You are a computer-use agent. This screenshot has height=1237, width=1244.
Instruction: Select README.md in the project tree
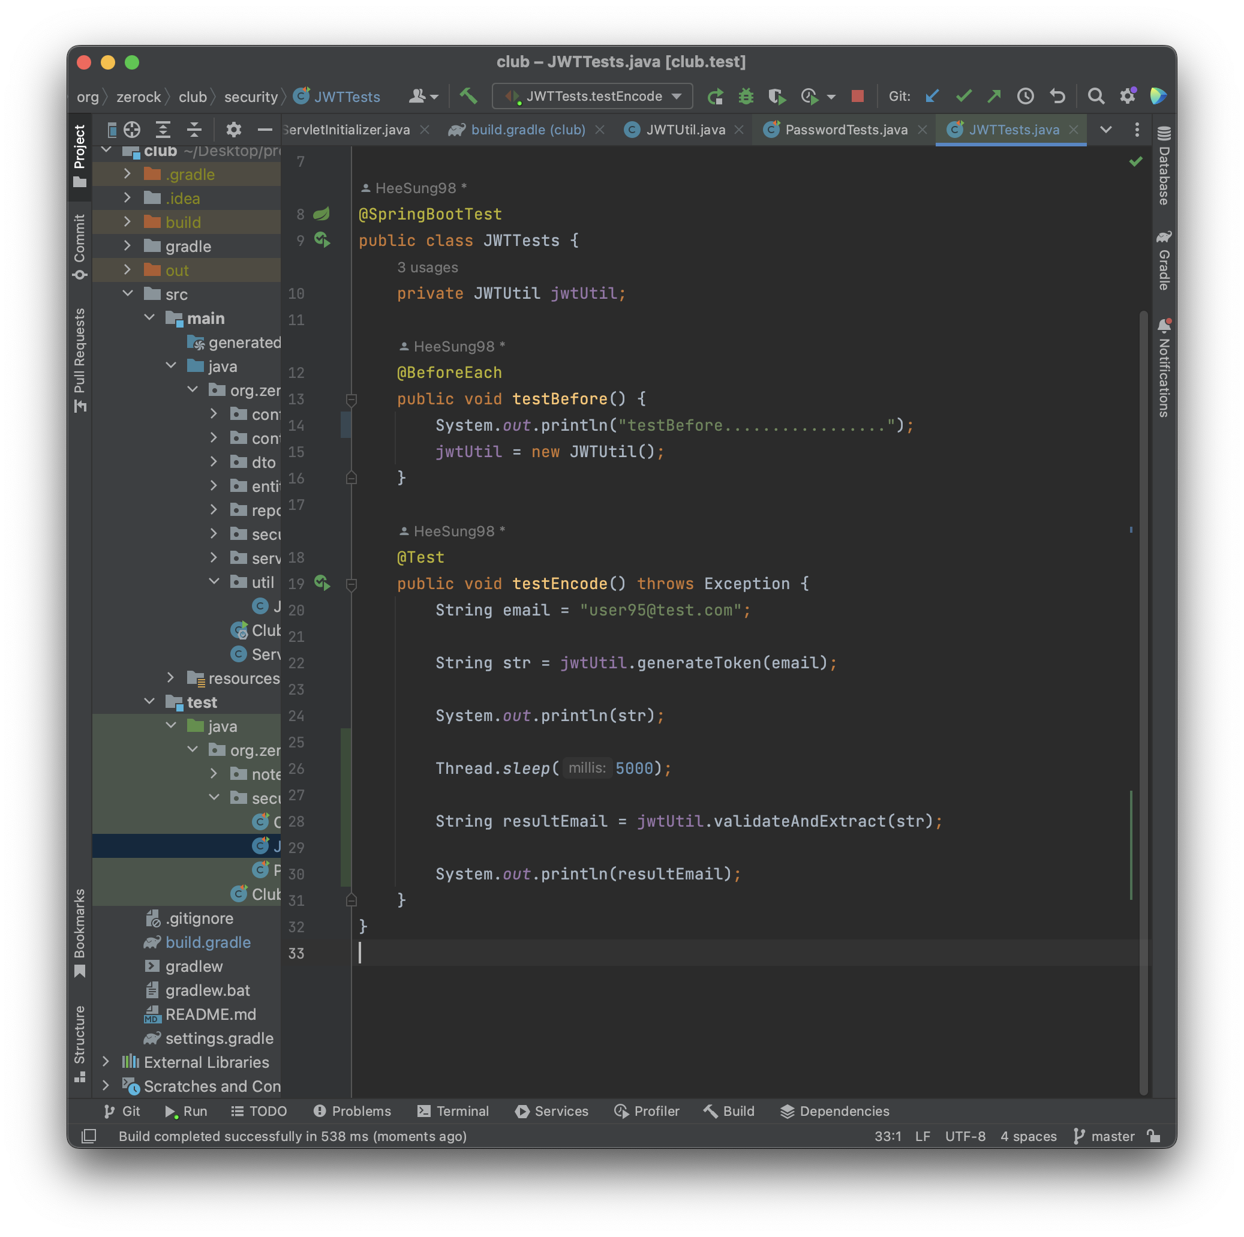click(x=211, y=1014)
